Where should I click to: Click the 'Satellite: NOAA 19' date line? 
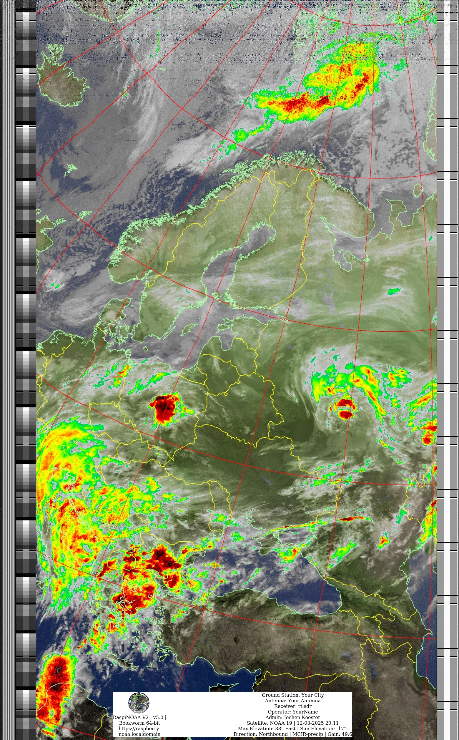point(293,723)
